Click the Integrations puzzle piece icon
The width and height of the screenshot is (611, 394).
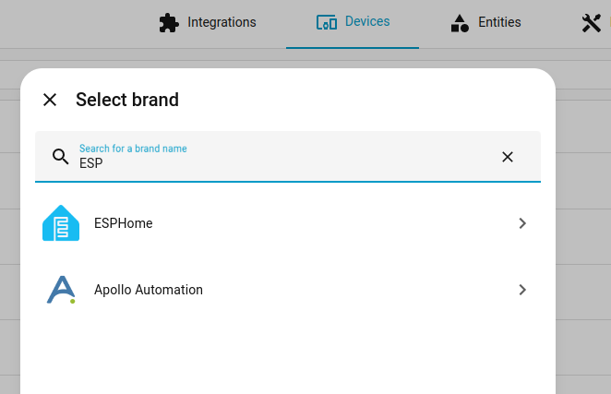coord(167,22)
